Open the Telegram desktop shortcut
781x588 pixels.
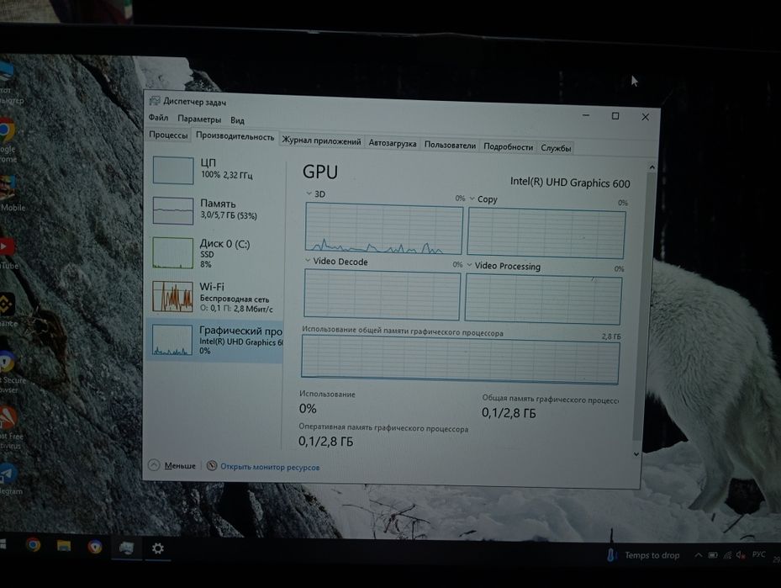10,479
